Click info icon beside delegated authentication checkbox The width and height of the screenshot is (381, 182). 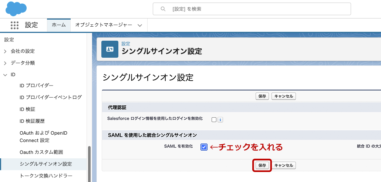click(x=220, y=119)
